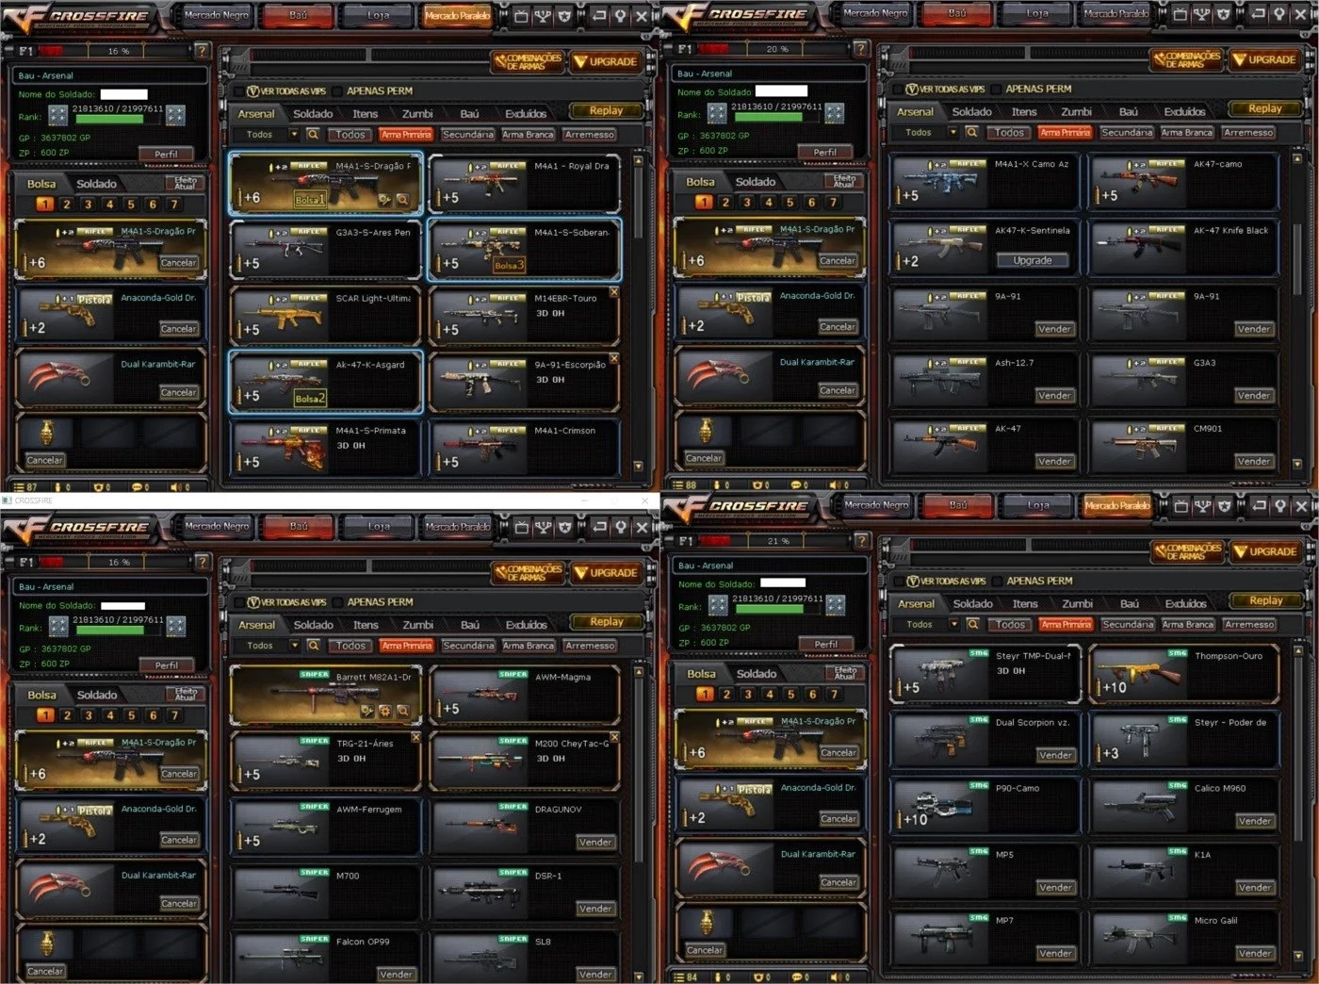Click Upgrade on the AK47-K-Sentinela card
This screenshot has width=1319, height=984.
pyautogui.click(x=1033, y=261)
